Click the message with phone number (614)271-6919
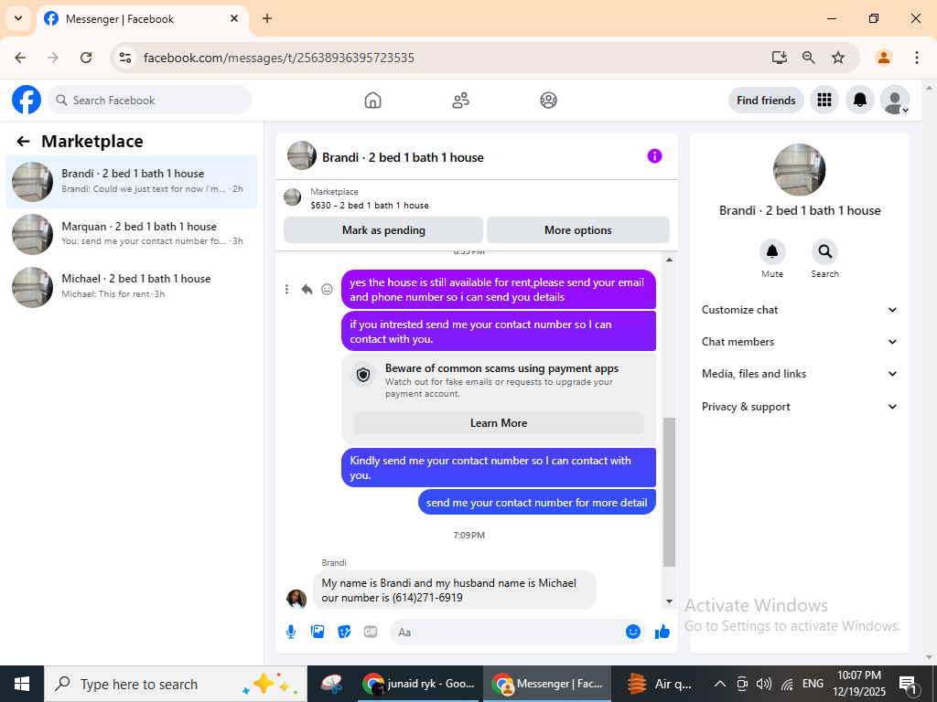The width and height of the screenshot is (937, 702). point(454,590)
